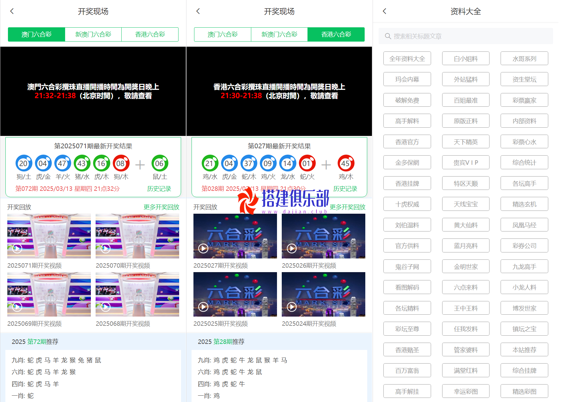This screenshot has width=567, height=402.
Task: Click green ball 43 in the Macau result
Action: point(82,163)
